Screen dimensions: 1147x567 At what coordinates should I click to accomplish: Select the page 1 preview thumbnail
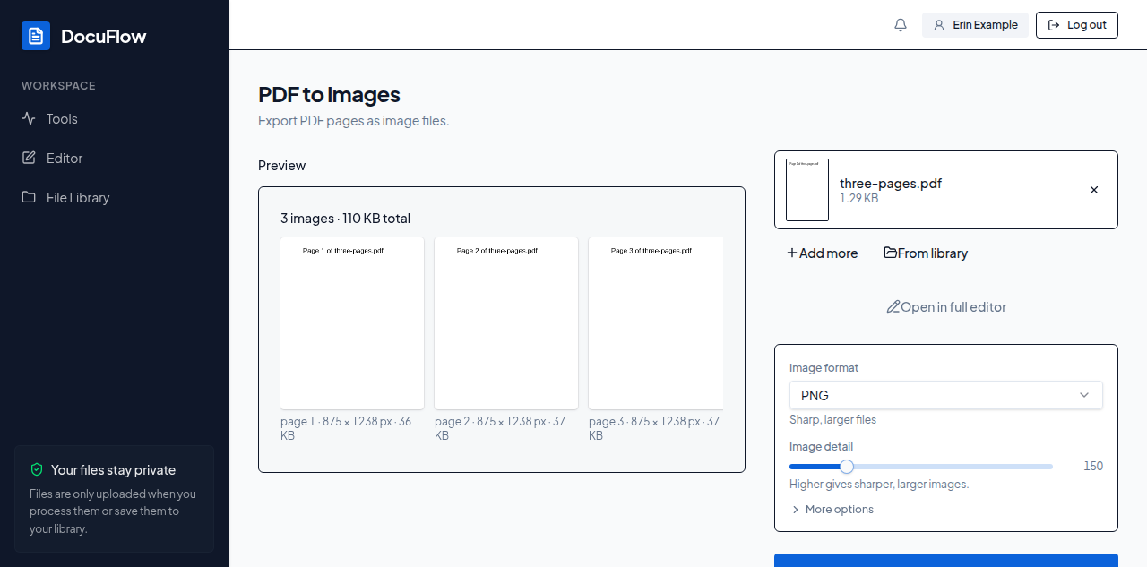[x=352, y=323]
